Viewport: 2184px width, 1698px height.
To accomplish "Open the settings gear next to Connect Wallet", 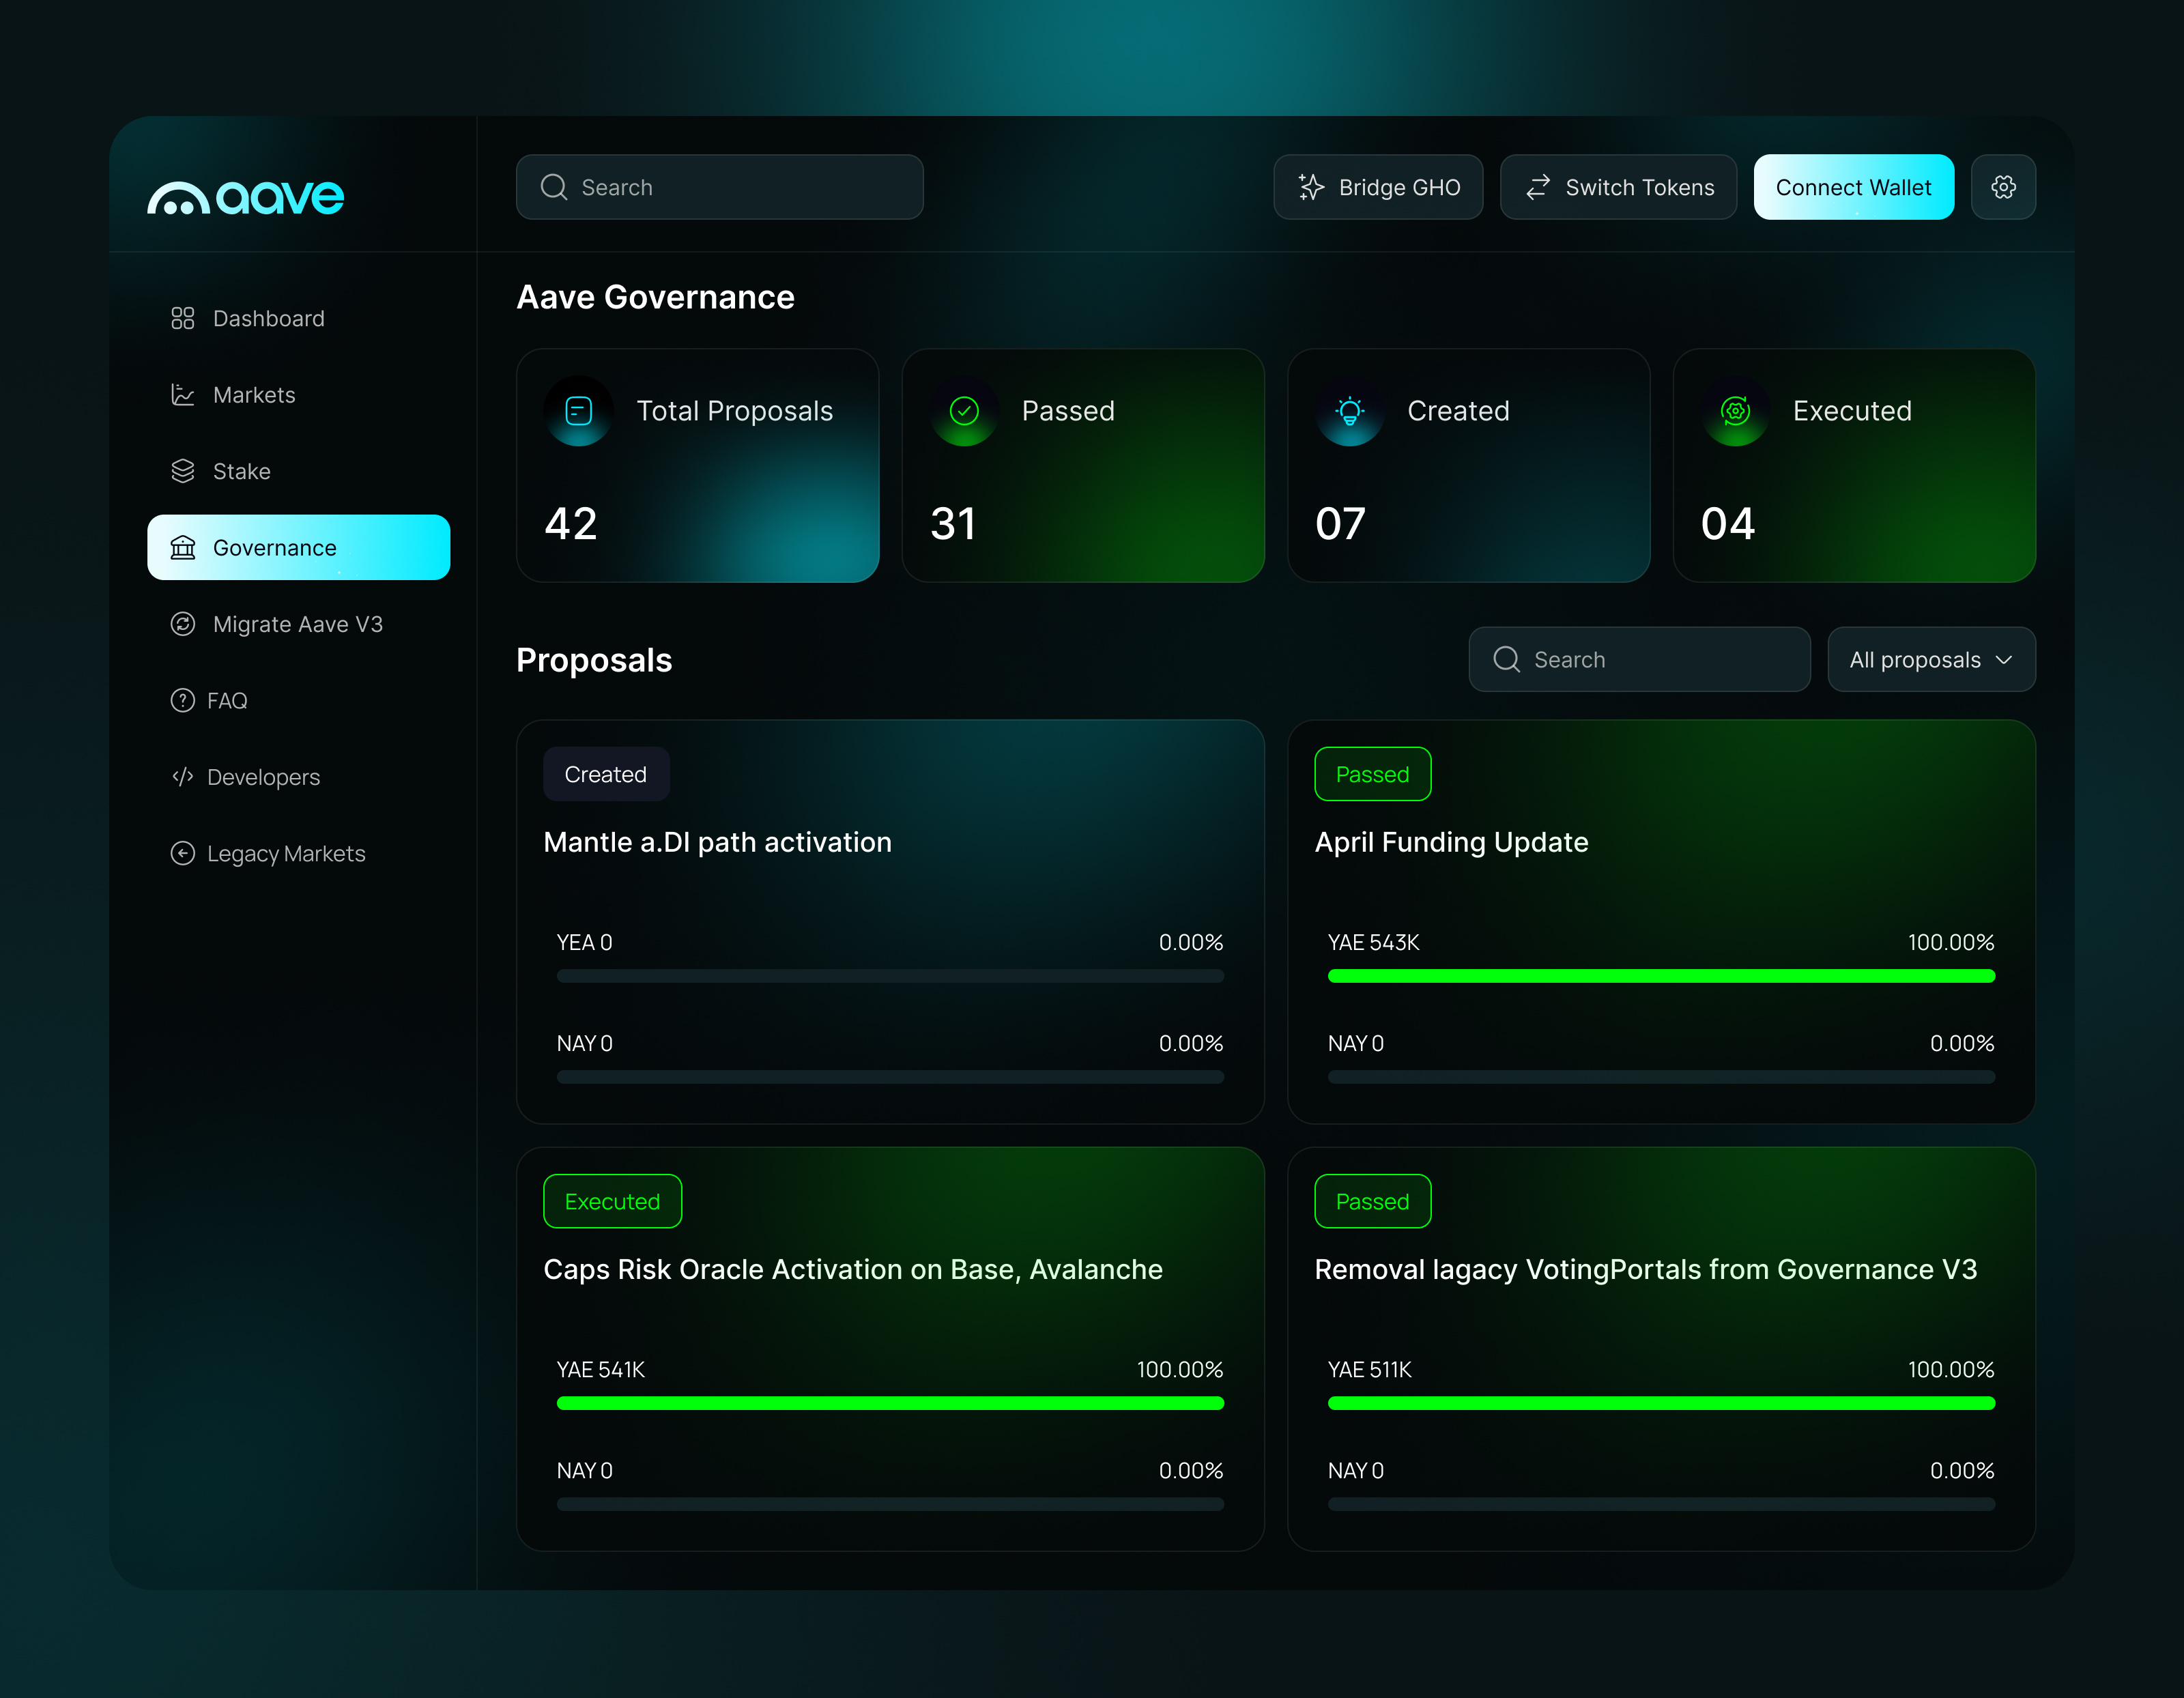I will click(2003, 186).
